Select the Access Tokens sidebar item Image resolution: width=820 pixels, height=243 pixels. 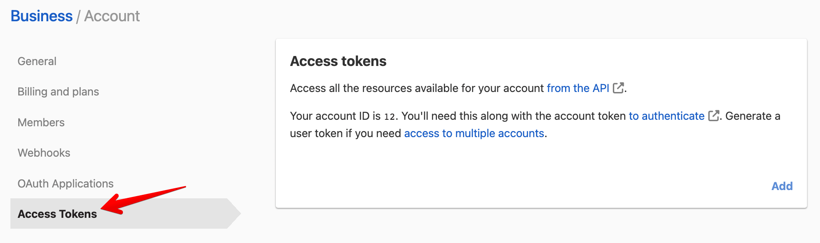[57, 214]
